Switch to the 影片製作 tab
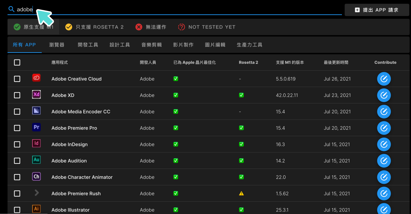 tap(183, 45)
